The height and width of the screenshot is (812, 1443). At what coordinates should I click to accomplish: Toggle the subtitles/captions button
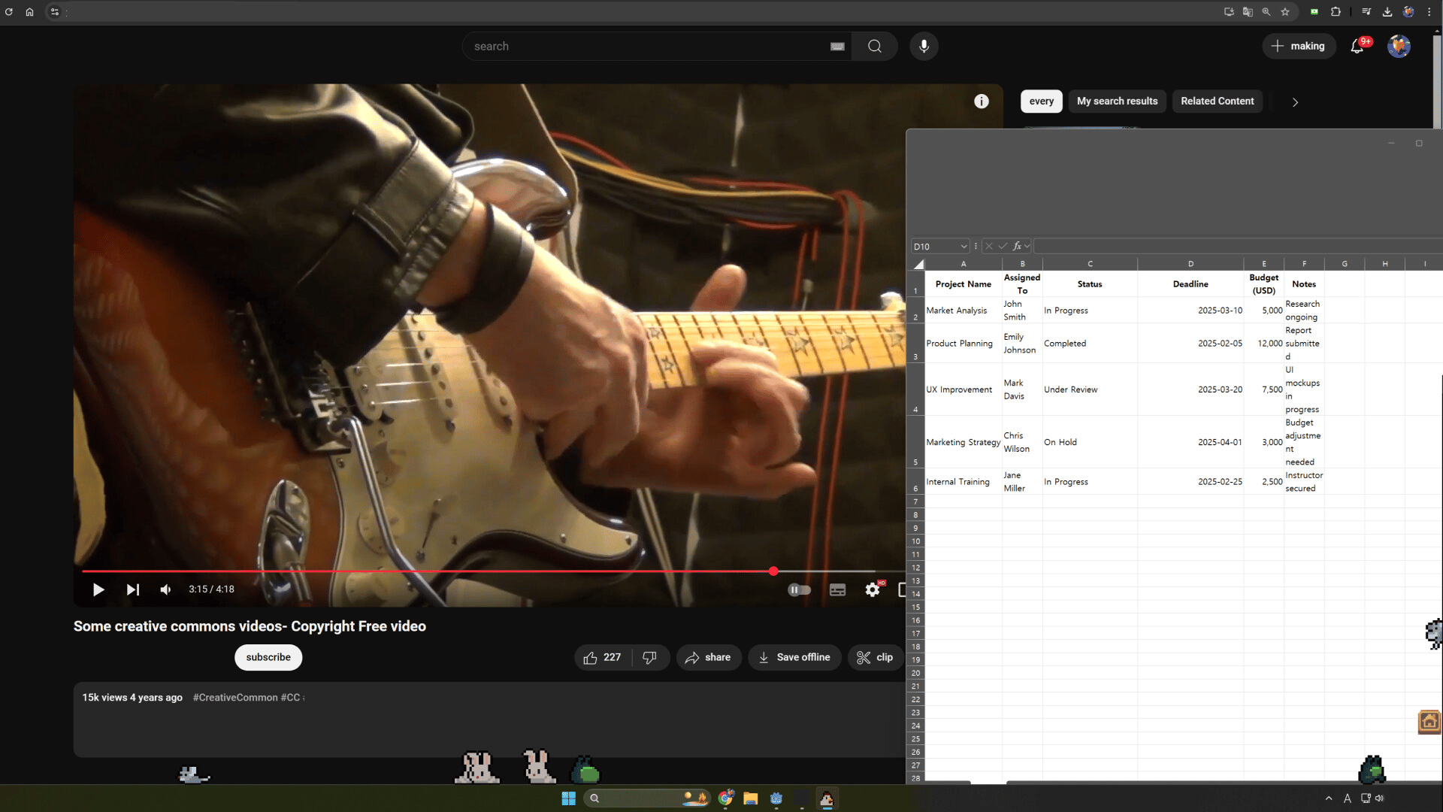click(837, 589)
